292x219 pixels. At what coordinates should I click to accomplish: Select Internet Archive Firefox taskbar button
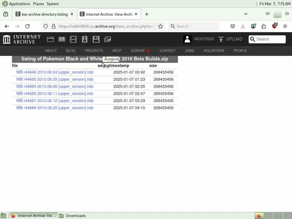coord(34,216)
